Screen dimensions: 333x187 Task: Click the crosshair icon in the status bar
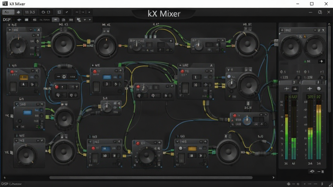[x=289, y=184]
